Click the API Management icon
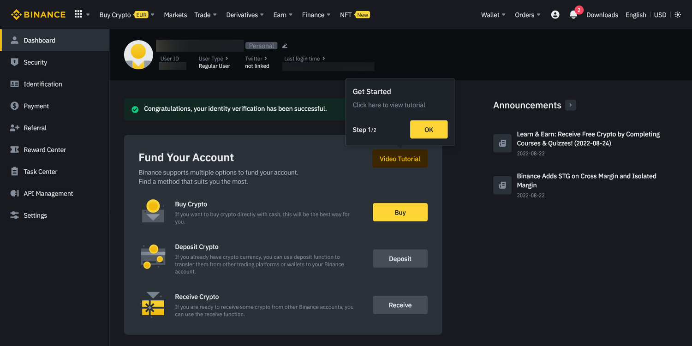Viewport: 692px width, 346px height. coord(15,193)
